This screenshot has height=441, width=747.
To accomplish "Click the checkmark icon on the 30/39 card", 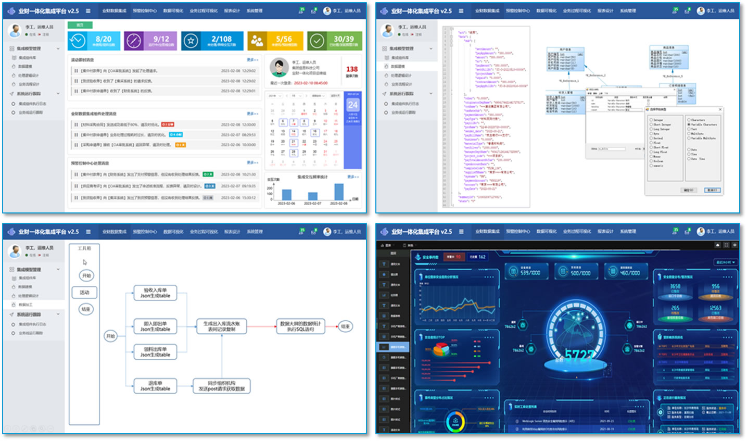I will click(x=316, y=41).
